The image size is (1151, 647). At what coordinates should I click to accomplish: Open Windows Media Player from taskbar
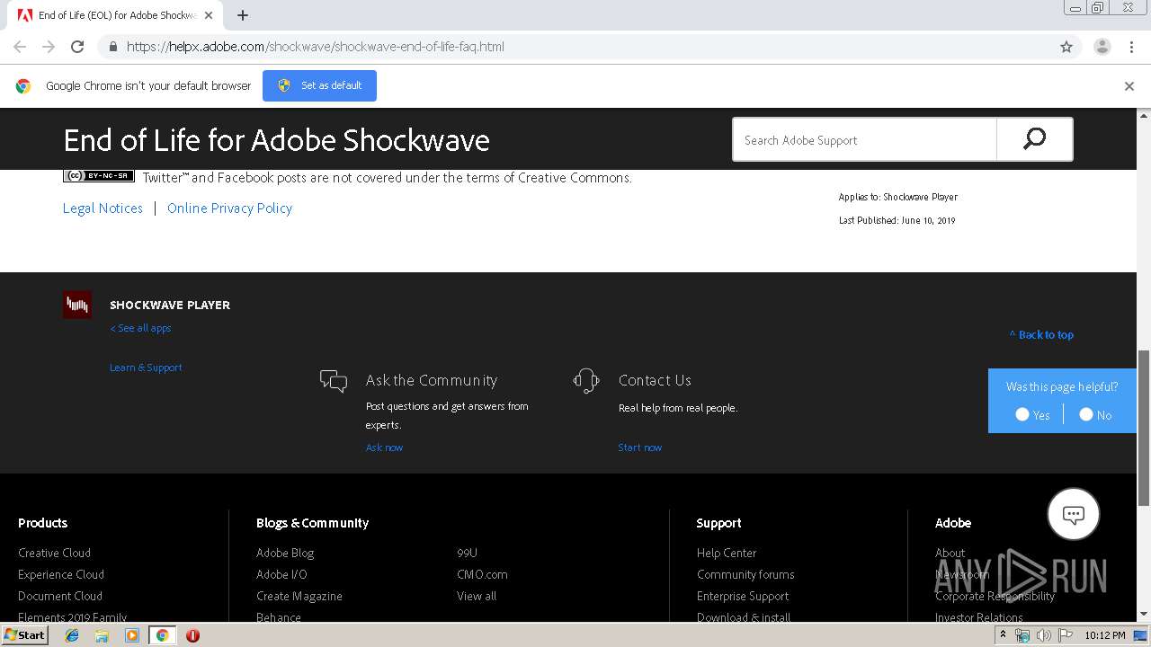(132, 635)
